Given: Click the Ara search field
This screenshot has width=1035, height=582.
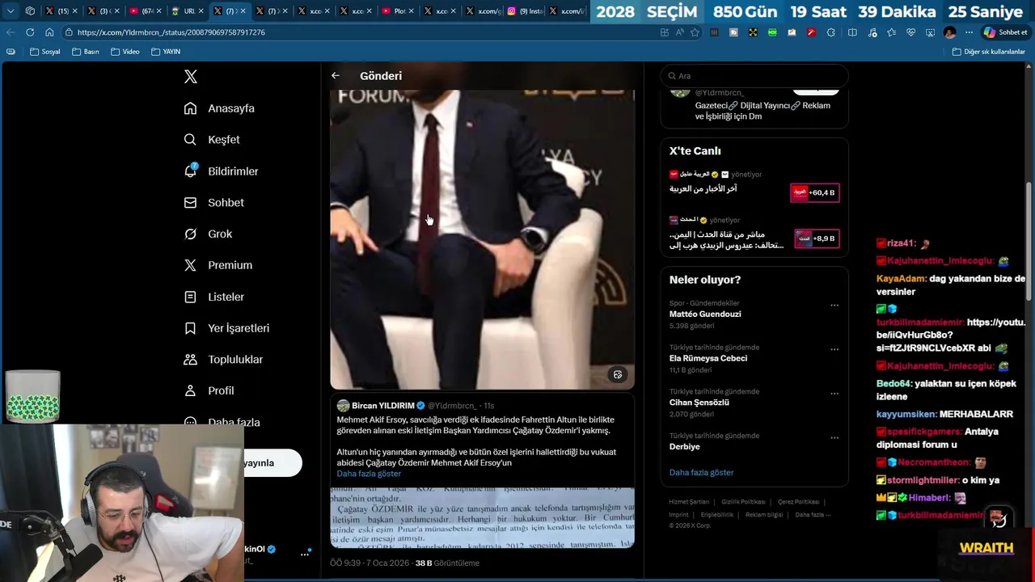Looking at the screenshot, I should (754, 76).
